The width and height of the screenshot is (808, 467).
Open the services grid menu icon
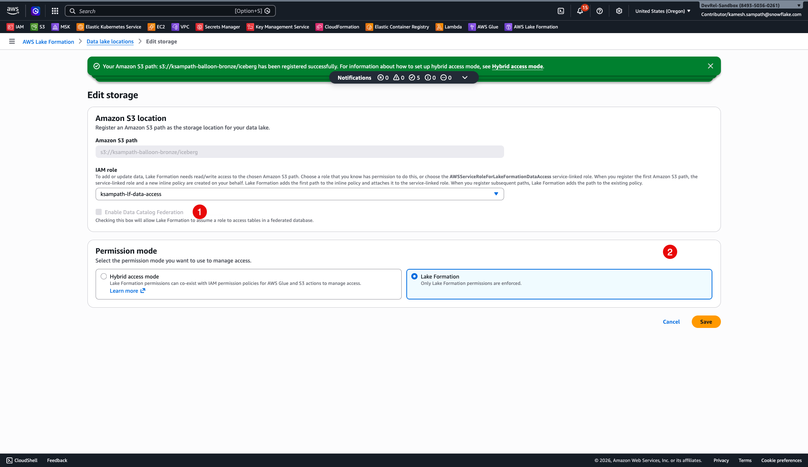55,11
